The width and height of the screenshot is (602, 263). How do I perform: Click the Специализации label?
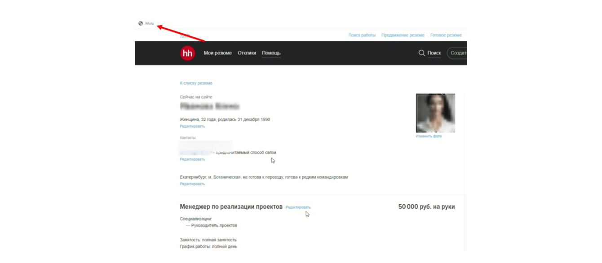(x=196, y=219)
